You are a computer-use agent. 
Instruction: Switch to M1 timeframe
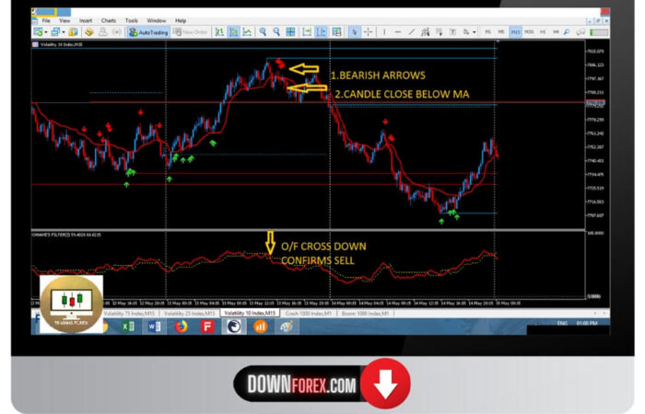tap(487, 32)
